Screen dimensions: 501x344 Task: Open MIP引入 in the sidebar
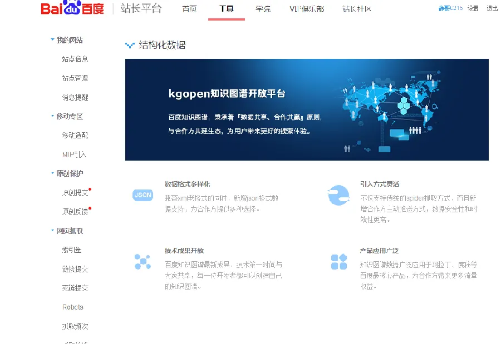pos(75,154)
